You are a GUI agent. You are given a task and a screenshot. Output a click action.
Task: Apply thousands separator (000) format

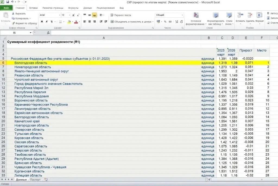pos(170,22)
